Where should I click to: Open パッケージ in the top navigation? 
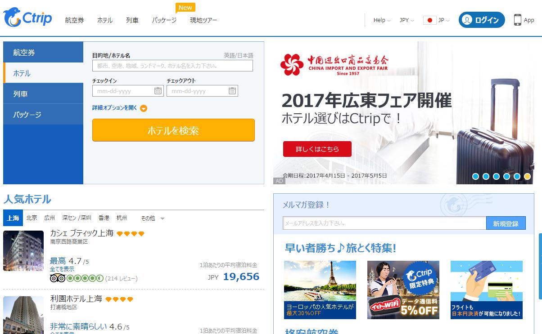164,20
